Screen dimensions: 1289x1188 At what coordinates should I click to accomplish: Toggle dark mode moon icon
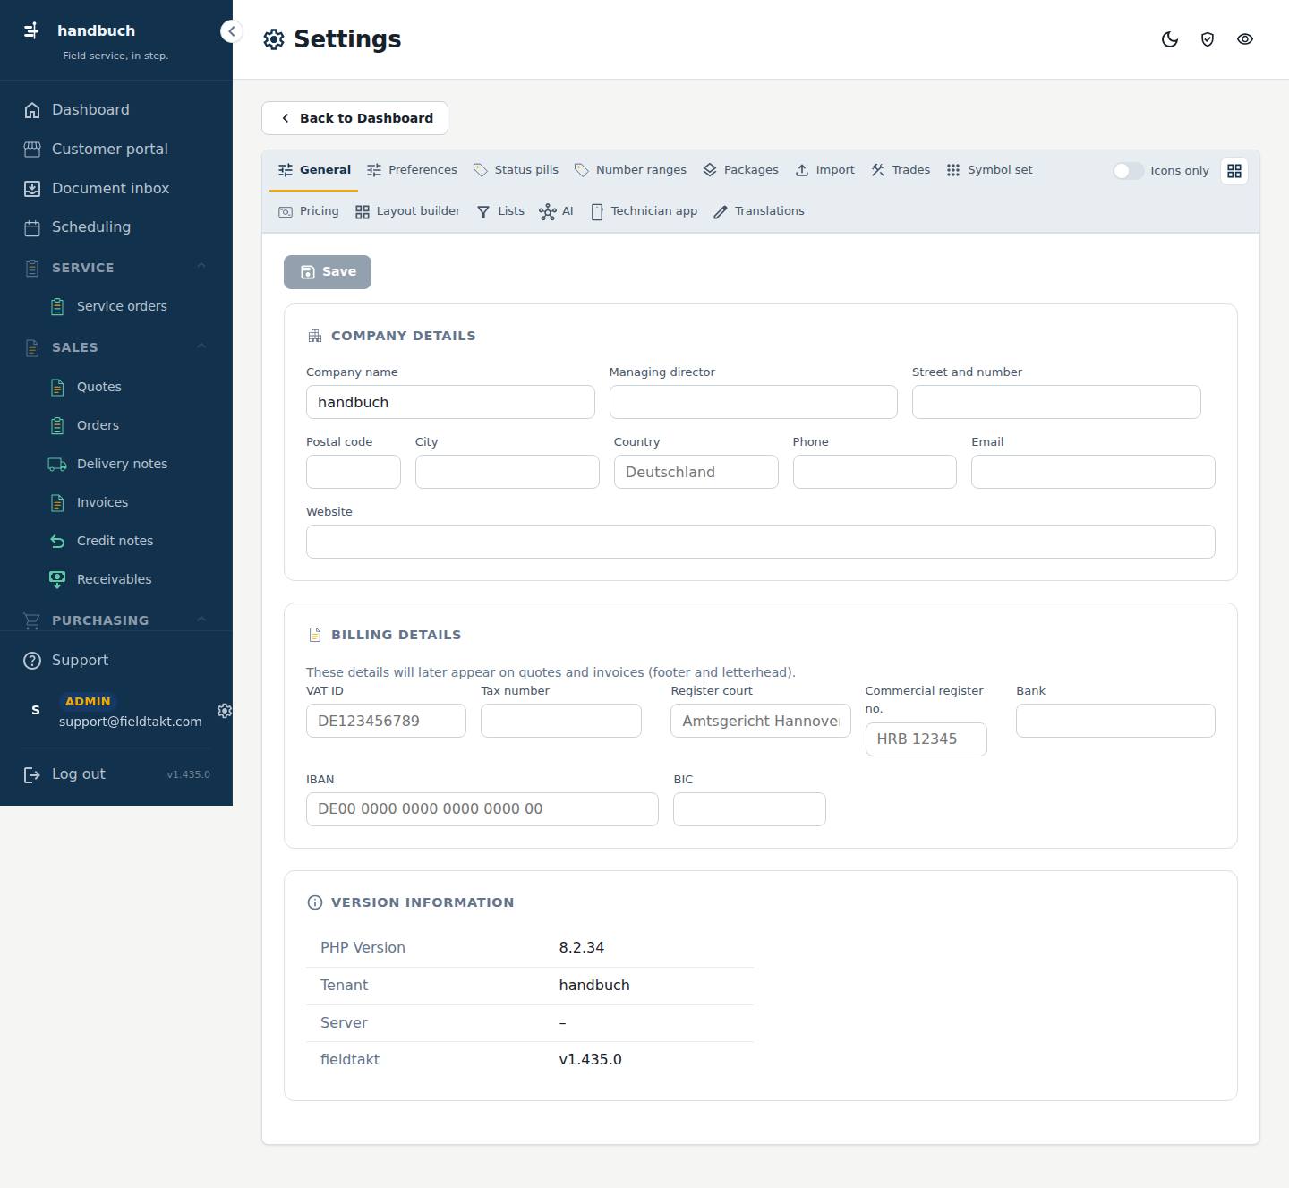click(1170, 39)
